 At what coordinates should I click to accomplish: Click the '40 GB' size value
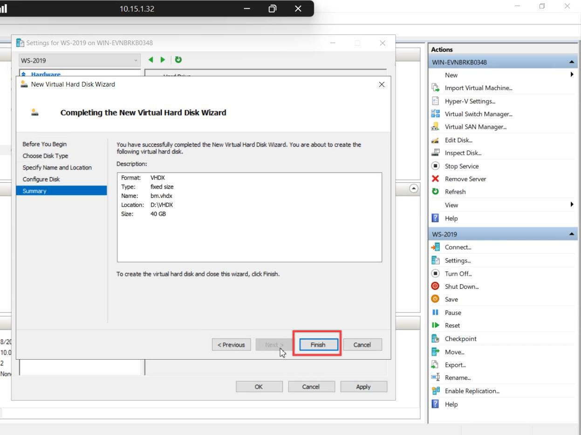[x=158, y=214]
